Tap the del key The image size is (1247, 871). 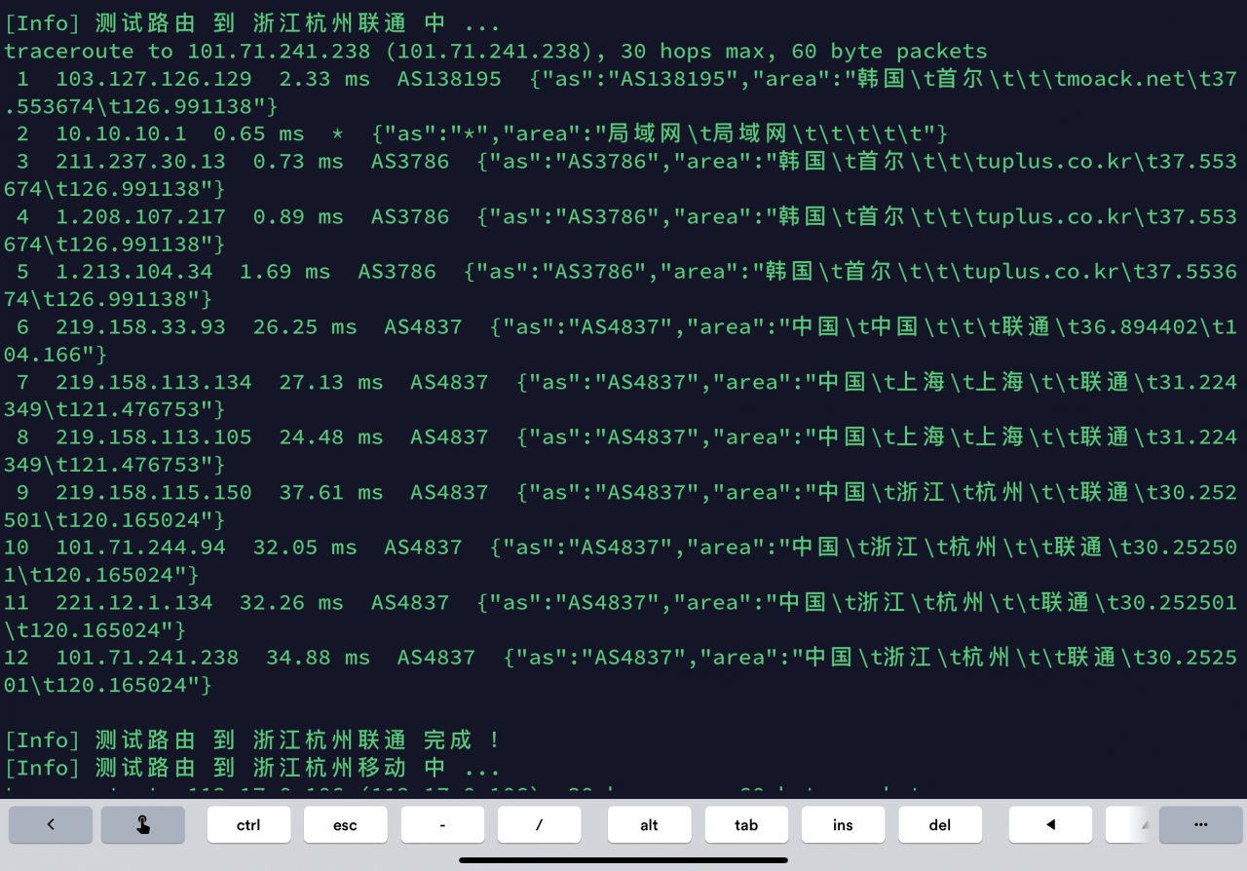click(x=940, y=825)
